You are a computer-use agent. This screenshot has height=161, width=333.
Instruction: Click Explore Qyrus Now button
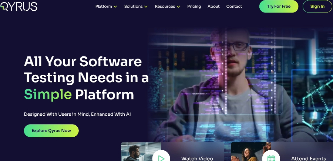tap(51, 130)
